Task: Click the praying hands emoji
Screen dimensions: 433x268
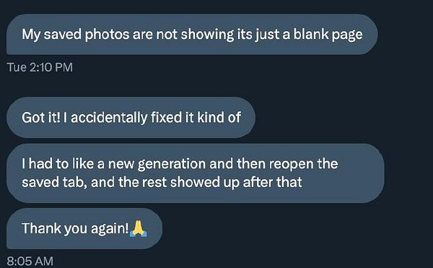Action: 139,228
